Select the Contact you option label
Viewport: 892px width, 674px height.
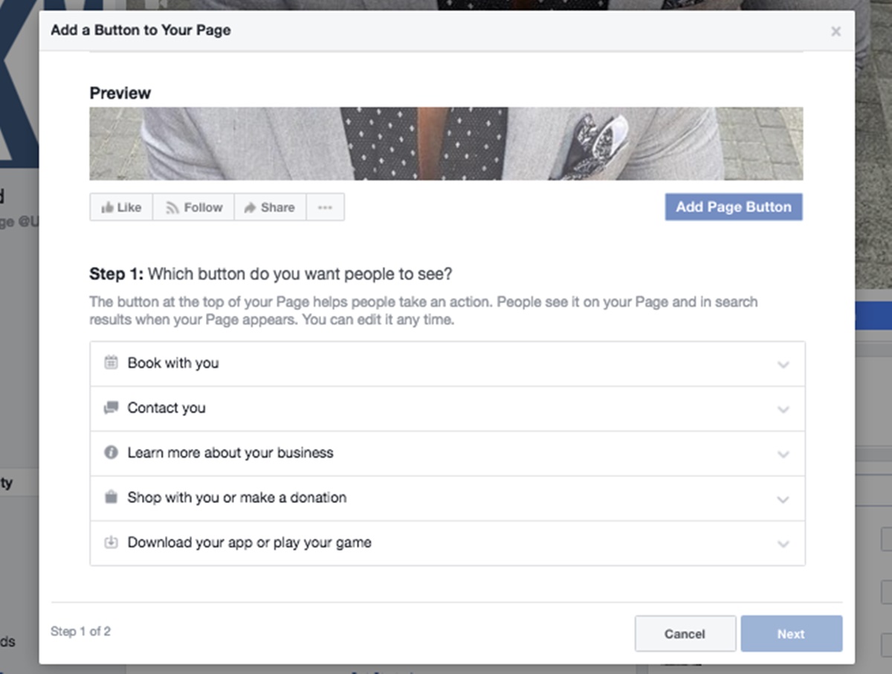[x=167, y=408]
